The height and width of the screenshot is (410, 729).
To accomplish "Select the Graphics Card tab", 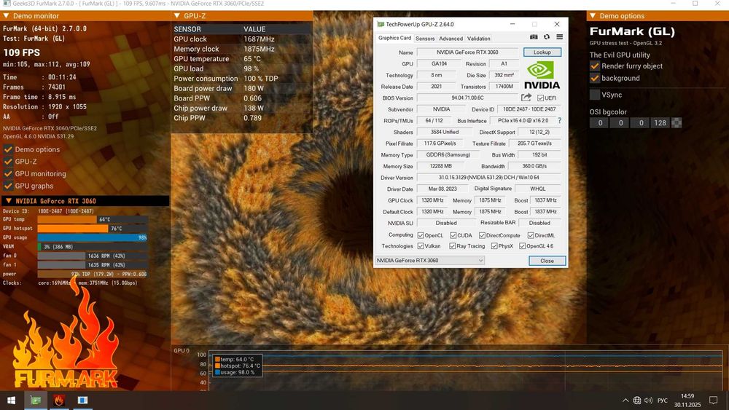I will [394, 38].
